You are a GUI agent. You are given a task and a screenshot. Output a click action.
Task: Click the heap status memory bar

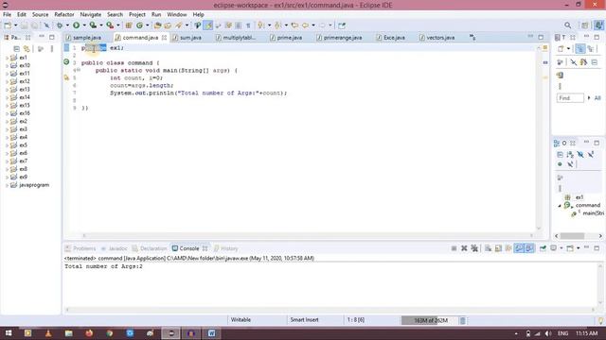point(430,320)
